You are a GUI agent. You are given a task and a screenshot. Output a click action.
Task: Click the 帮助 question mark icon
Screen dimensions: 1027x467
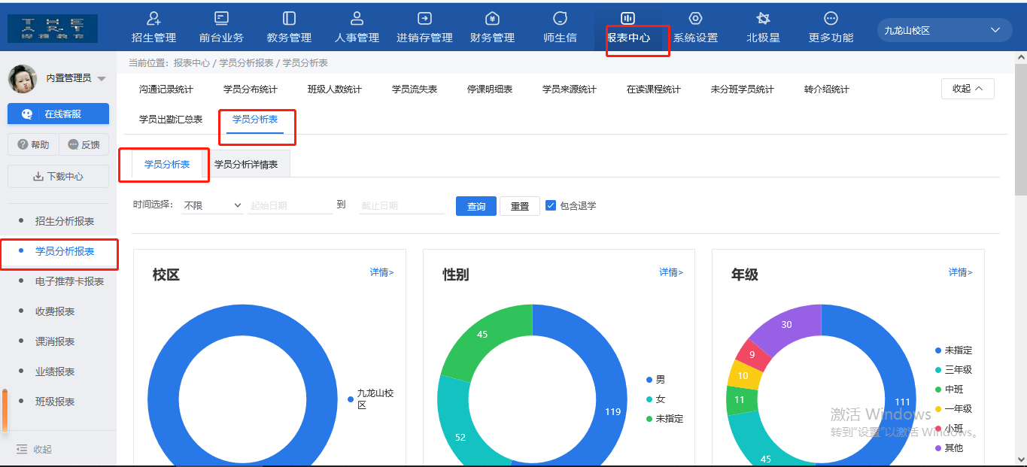23,144
